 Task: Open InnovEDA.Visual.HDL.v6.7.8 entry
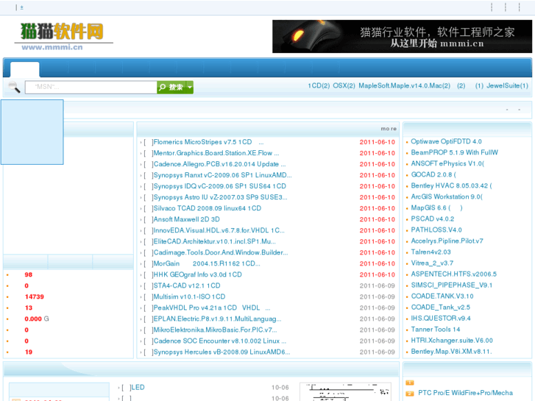pyautogui.click(x=219, y=230)
